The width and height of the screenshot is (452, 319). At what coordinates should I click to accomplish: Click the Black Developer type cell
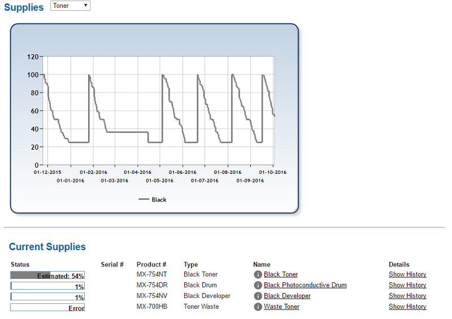click(x=207, y=296)
